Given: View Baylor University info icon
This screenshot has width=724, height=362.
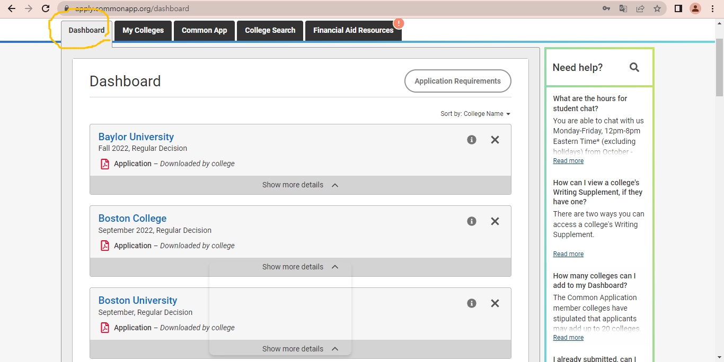Looking at the screenshot, I should [472, 140].
